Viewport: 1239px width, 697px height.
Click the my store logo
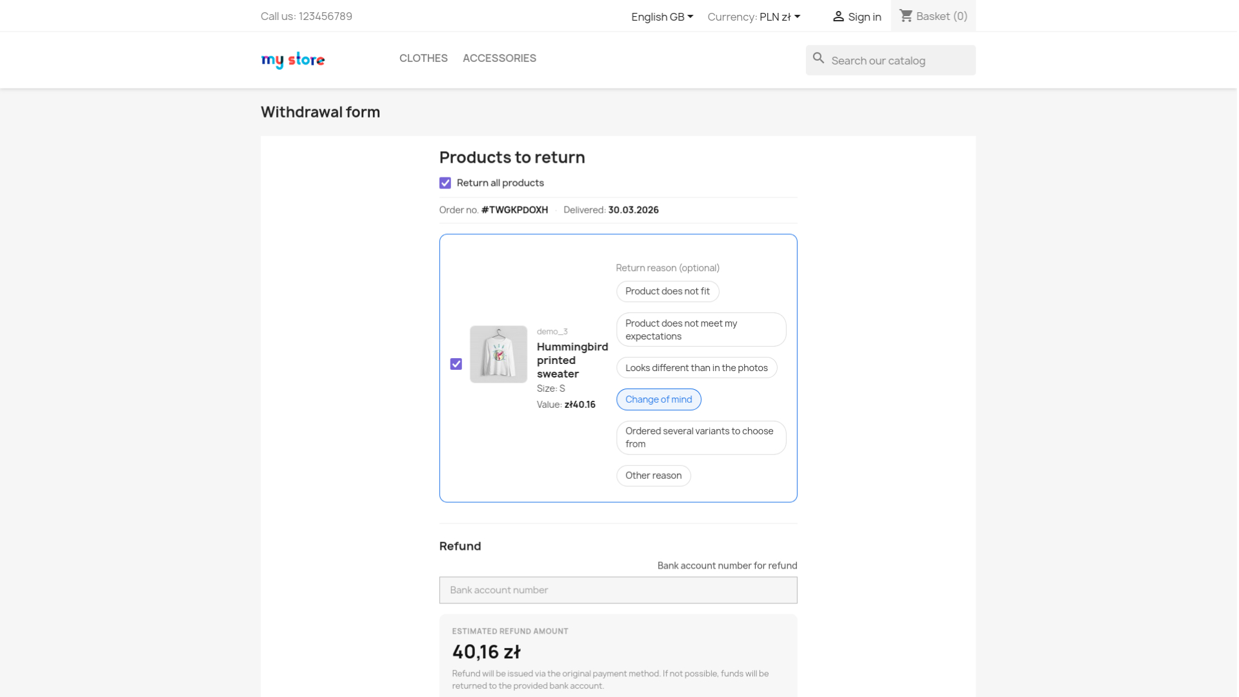pos(292,60)
